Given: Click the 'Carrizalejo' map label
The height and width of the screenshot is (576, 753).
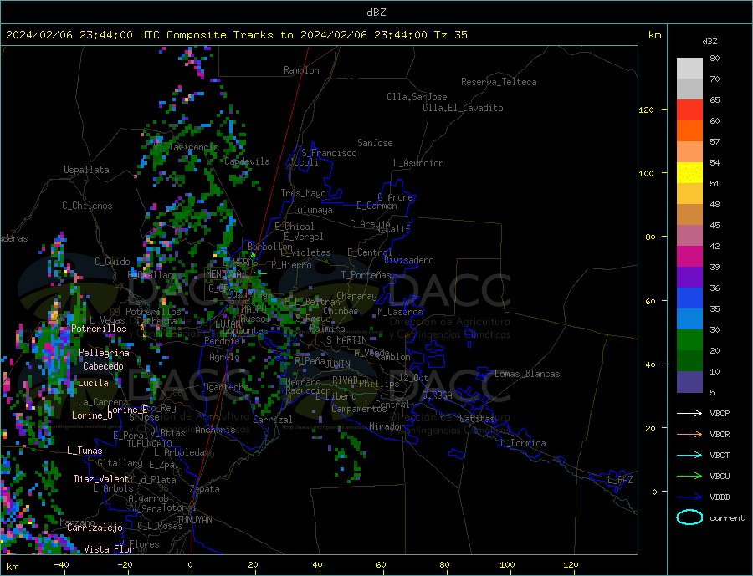Looking at the screenshot, I should (x=95, y=528).
